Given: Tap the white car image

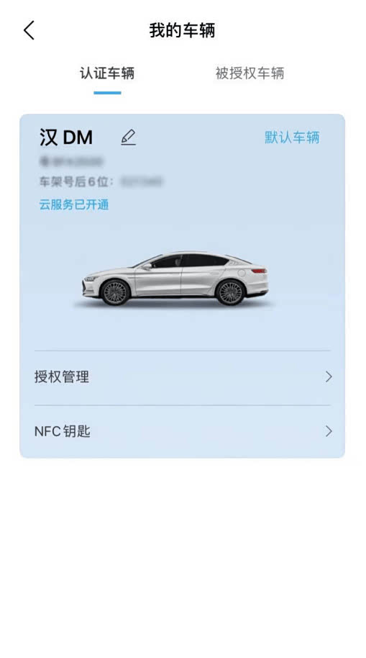Looking at the screenshot, I should pyautogui.click(x=175, y=279).
